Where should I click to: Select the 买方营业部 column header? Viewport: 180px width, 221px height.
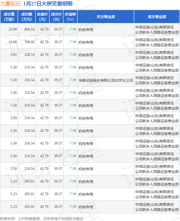pos(106,17)
